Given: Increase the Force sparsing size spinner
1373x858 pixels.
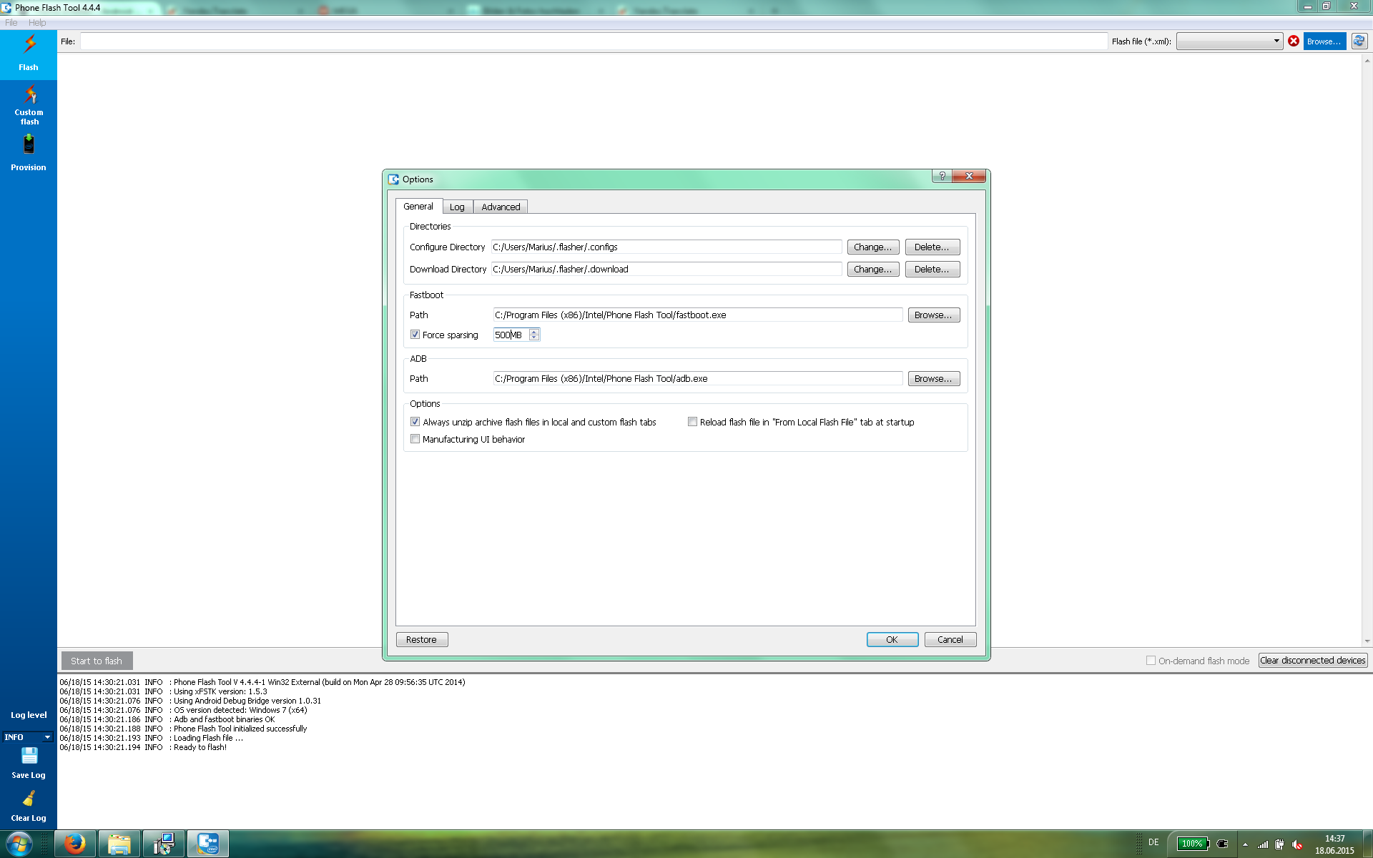Looking at the screenshot, I should [x=534, y=332].
